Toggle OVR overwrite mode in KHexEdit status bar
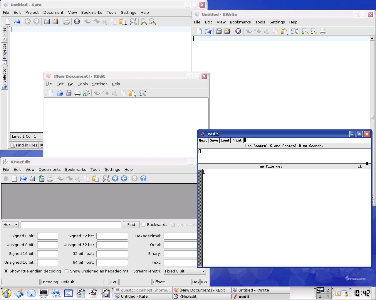Viewport: 376px width, 300px height. coord(113,282)
